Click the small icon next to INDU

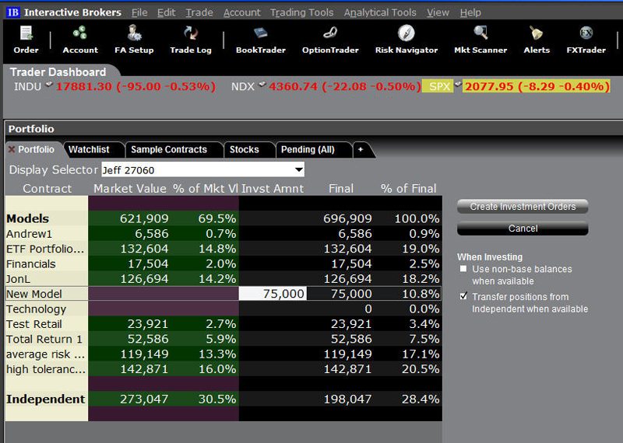coord(49,84)
